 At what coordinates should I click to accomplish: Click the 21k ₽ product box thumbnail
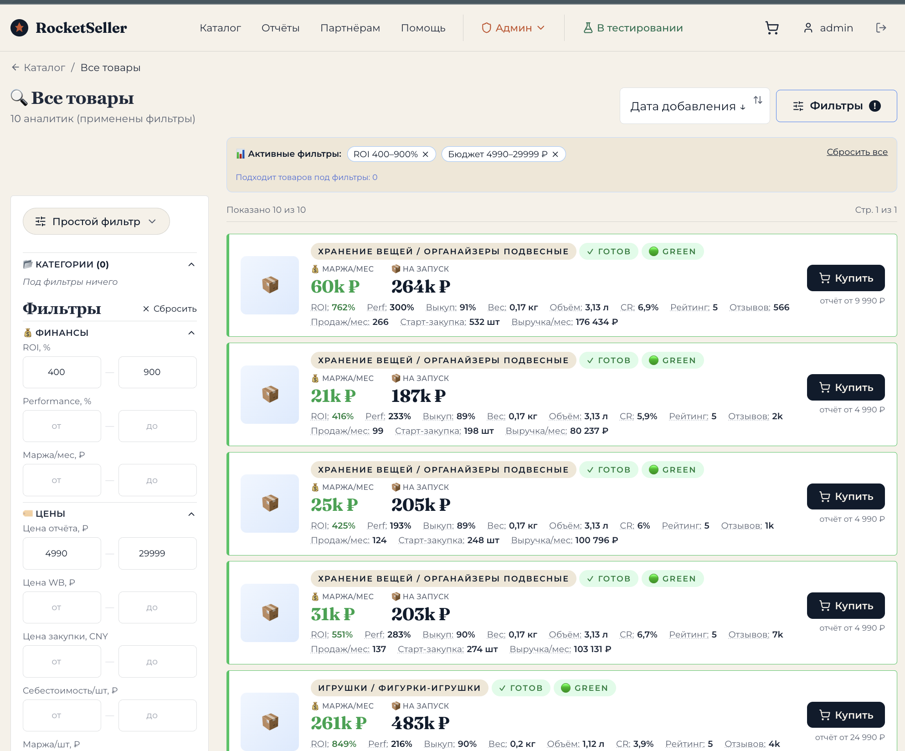click(270, 395)
